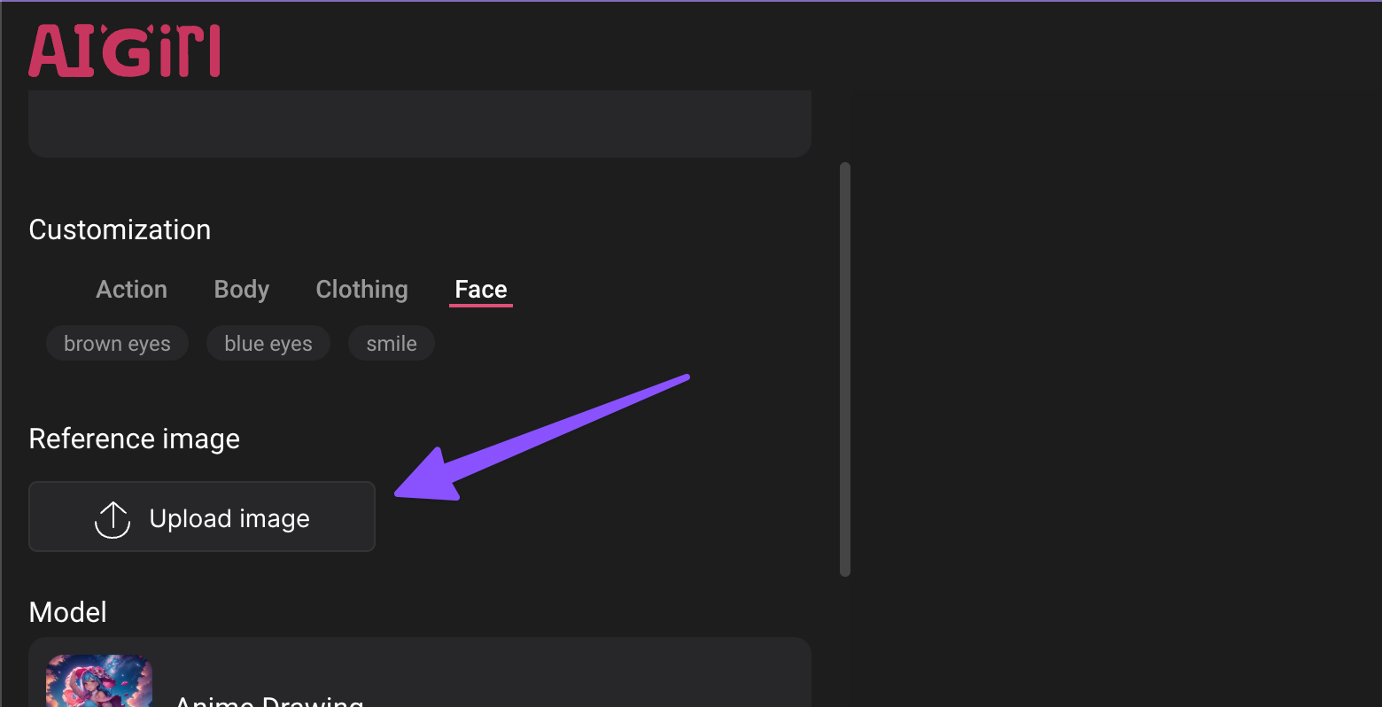
Task: Click the upload arrow icon
Action: tap(113, 519)
